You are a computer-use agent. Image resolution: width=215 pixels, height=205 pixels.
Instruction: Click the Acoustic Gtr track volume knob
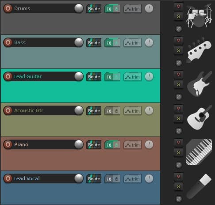coord(79,110)
